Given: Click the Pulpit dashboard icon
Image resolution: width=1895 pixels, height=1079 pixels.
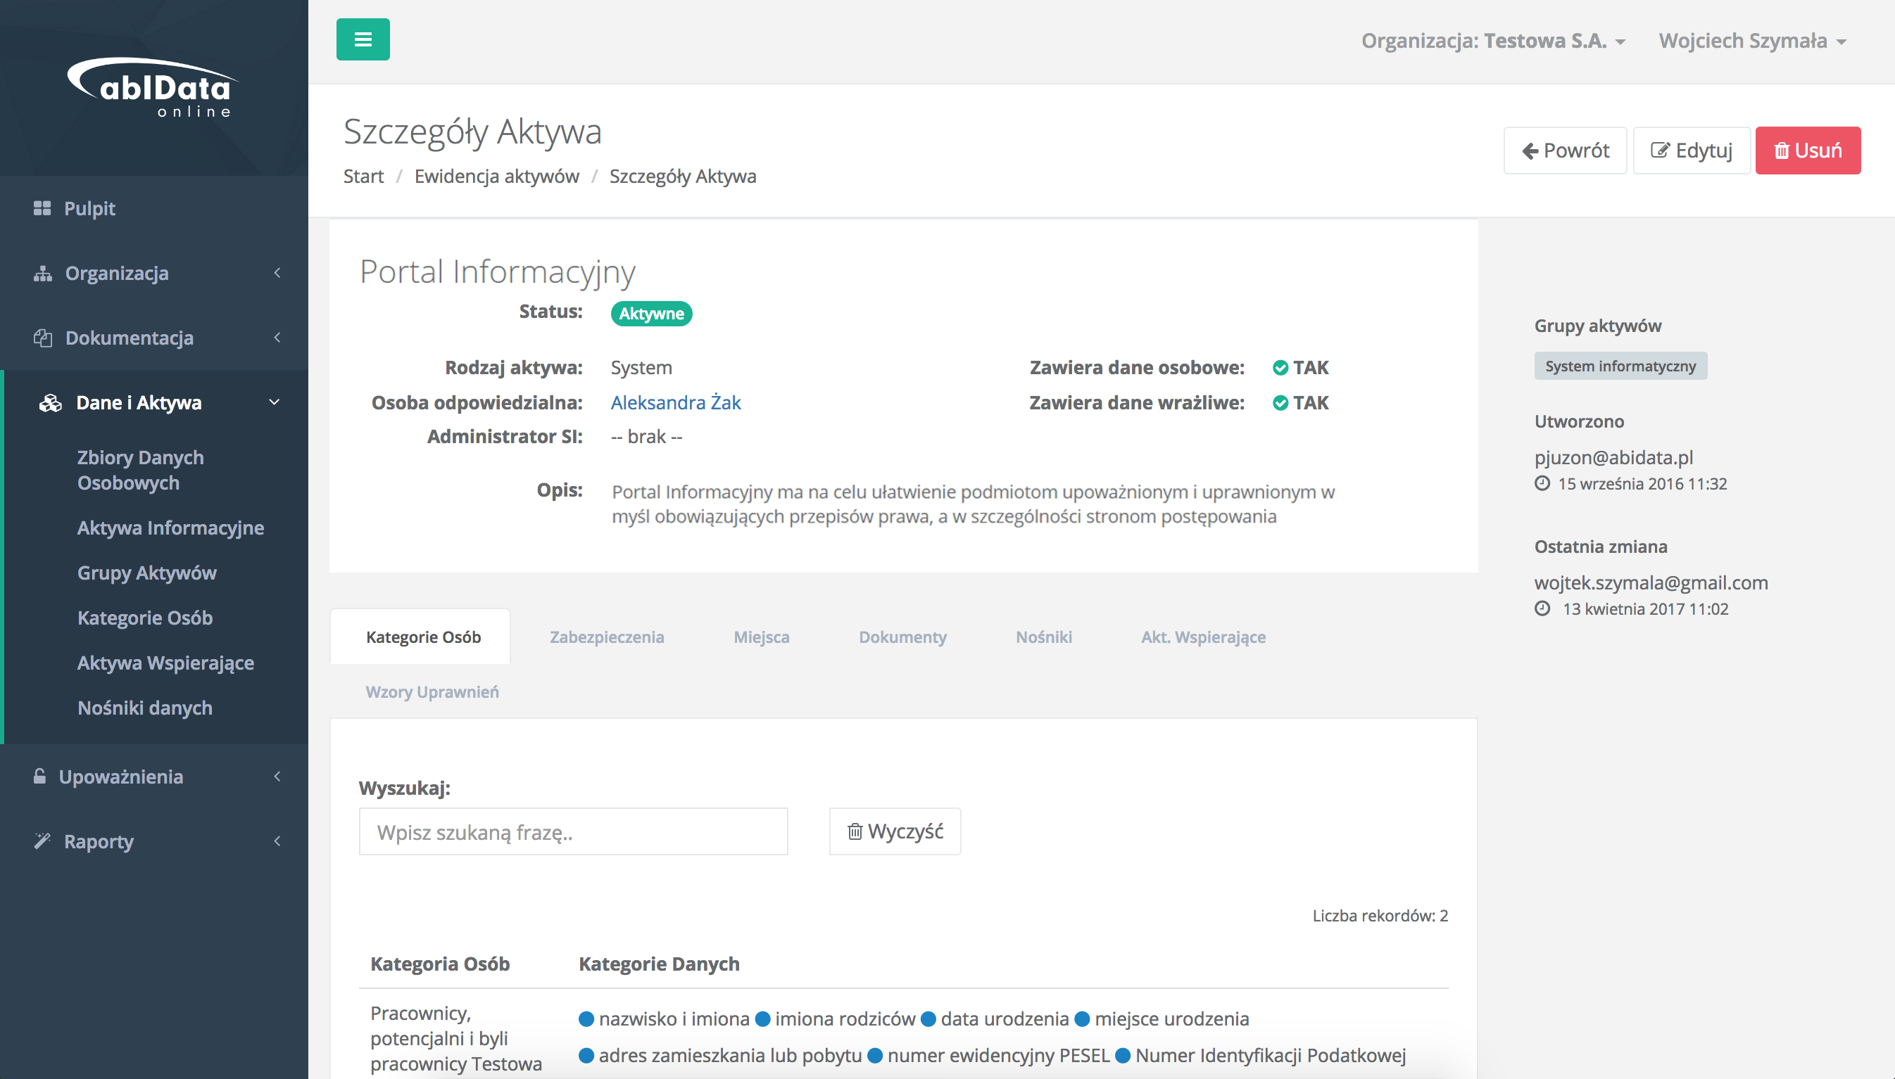Looking at the screenshot, I should [x=42, y=208].
